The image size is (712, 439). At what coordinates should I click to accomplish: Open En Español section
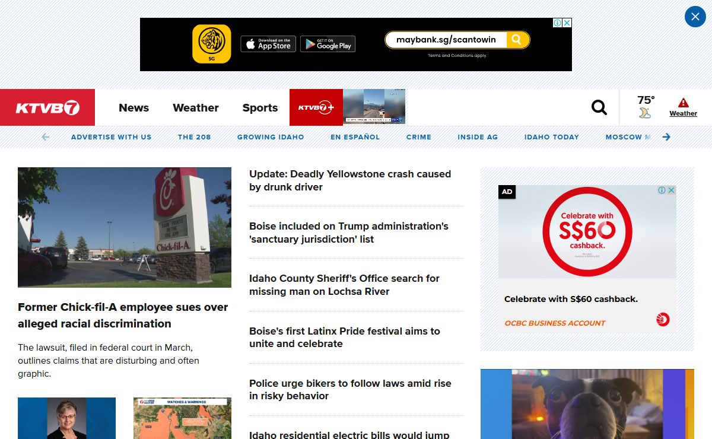[355, 137]
